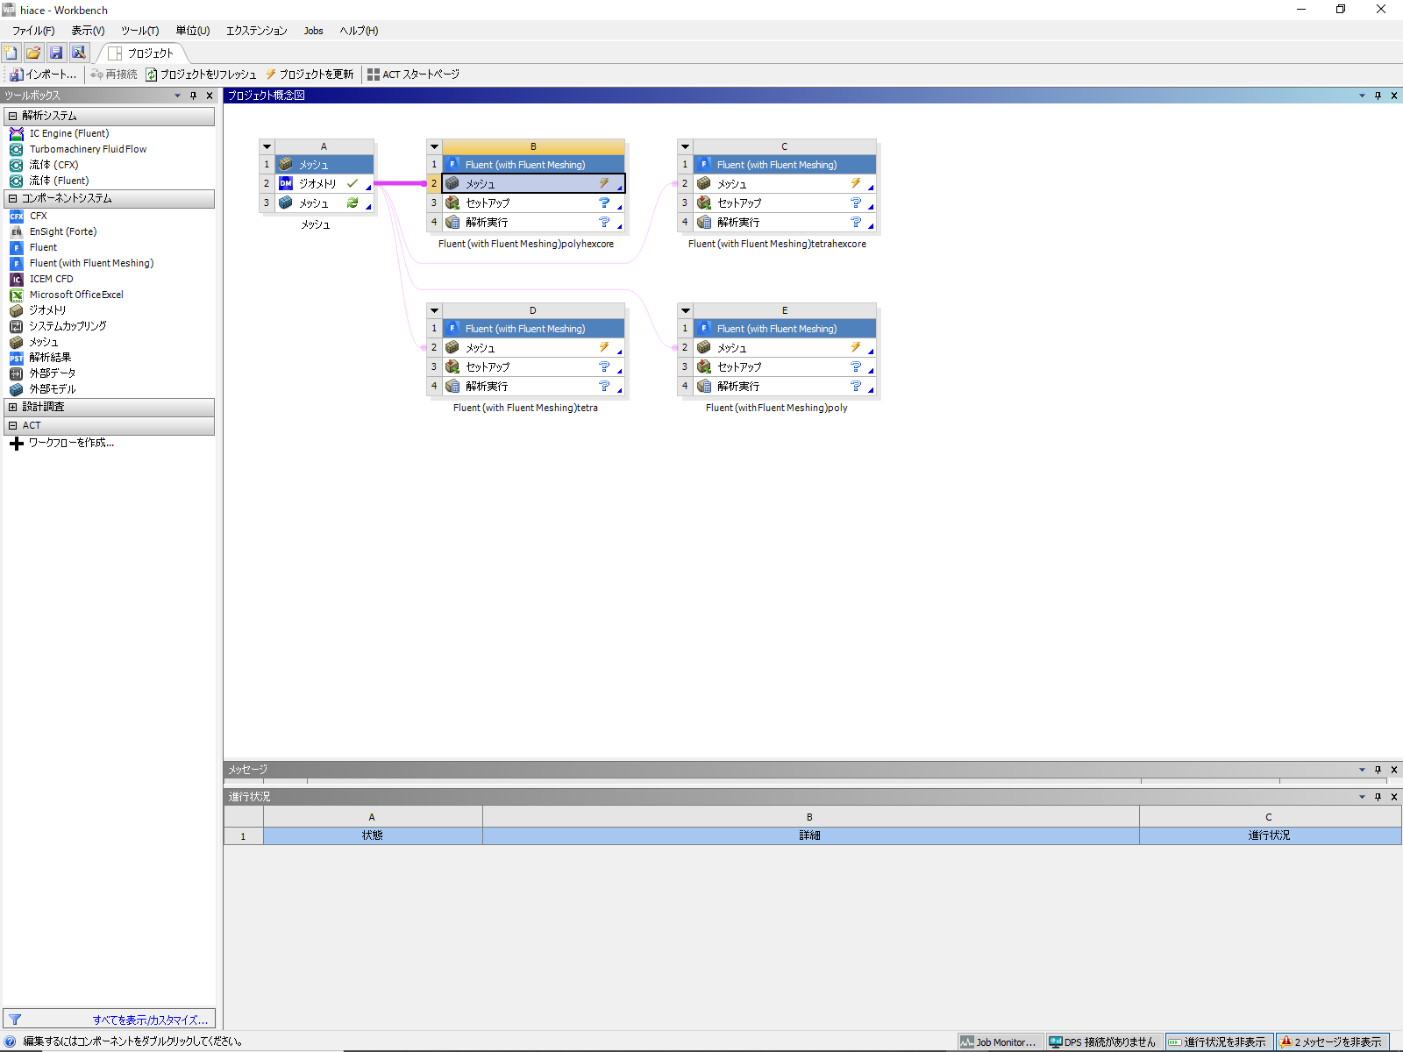Viewport: 1403px width, 1052px height.
Task: Select the Fluent (with Fluent Meshing) component system
Action: (x=90, y=263)
